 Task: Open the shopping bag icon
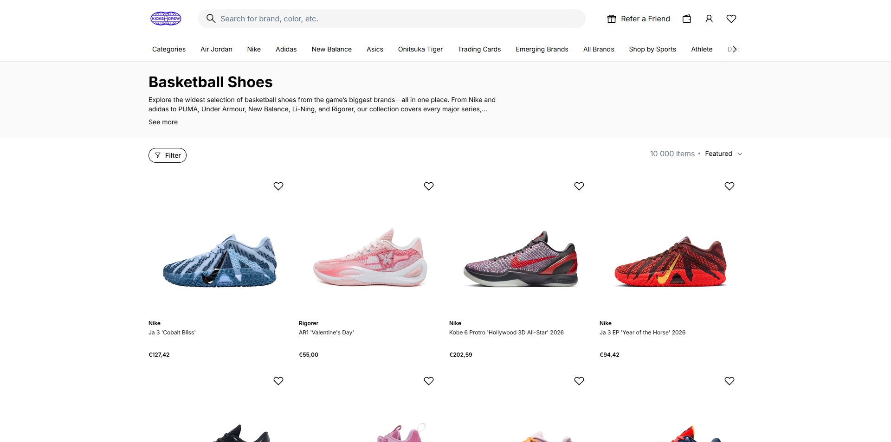click(x=687, y=19)
